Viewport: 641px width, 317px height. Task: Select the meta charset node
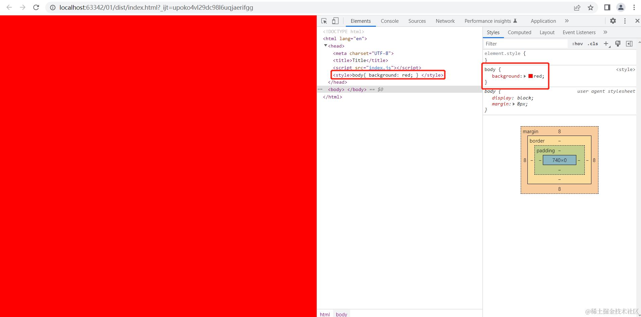(363, 53)
